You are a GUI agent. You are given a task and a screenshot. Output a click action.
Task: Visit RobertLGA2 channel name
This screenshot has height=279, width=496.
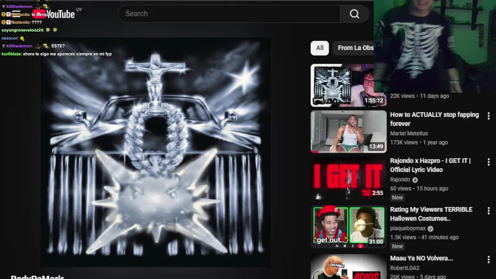point(405,268)
